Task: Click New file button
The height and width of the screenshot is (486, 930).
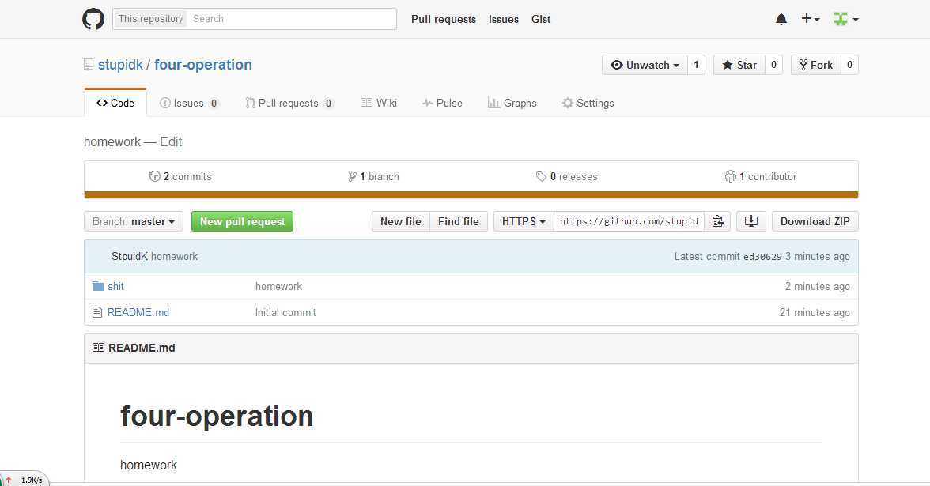Action: [x=401, y=221]
